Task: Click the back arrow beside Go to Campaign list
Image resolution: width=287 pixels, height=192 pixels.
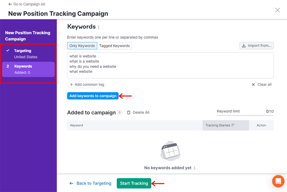Action: [10, 4]
